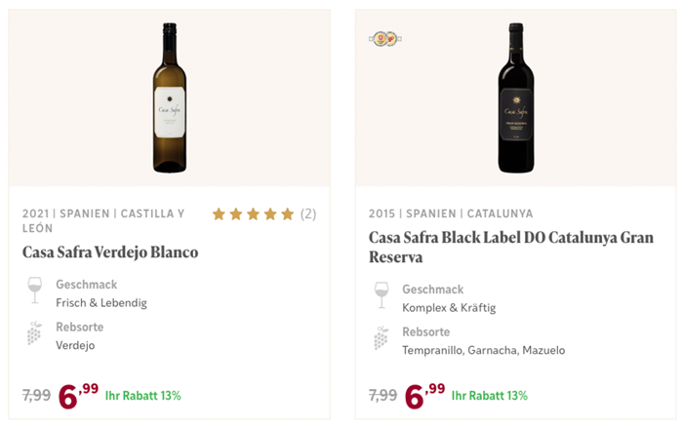Click the crossed-out 7,99 price on Verdejo
Image resolution: width=683 pixels, height=426 pixels.
pyautogui.click(x=37, y=396)
